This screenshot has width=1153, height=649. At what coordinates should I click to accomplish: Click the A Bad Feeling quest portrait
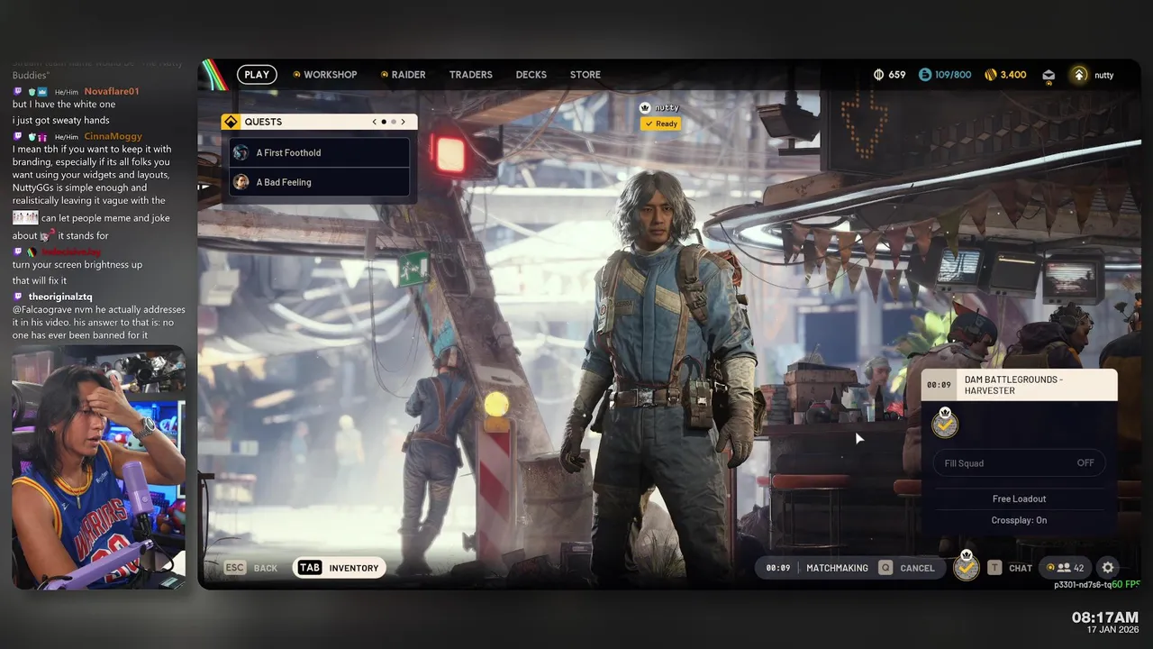tap(241, 182)
